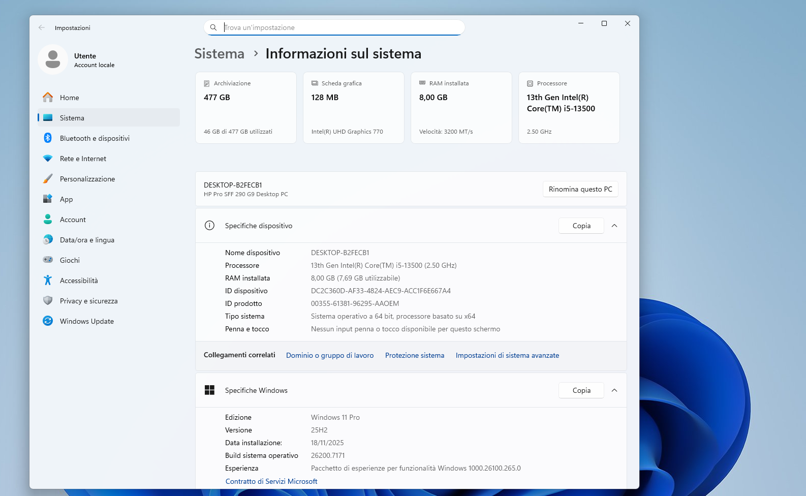Click the search magnifier icon
The image size is (806, 496).
[213, 27]
